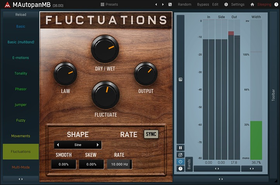
Task: Select the E-motions tab
Action: point(21,58)
